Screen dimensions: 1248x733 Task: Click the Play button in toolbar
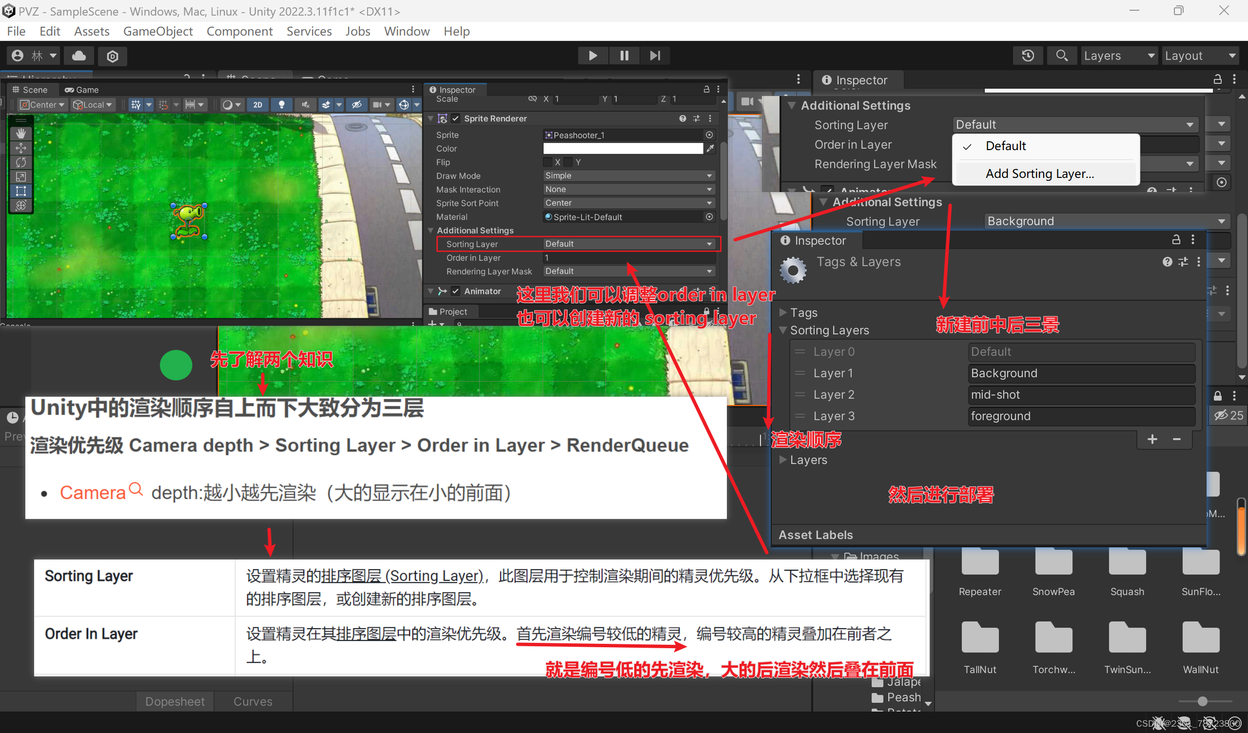coord(593,56)
